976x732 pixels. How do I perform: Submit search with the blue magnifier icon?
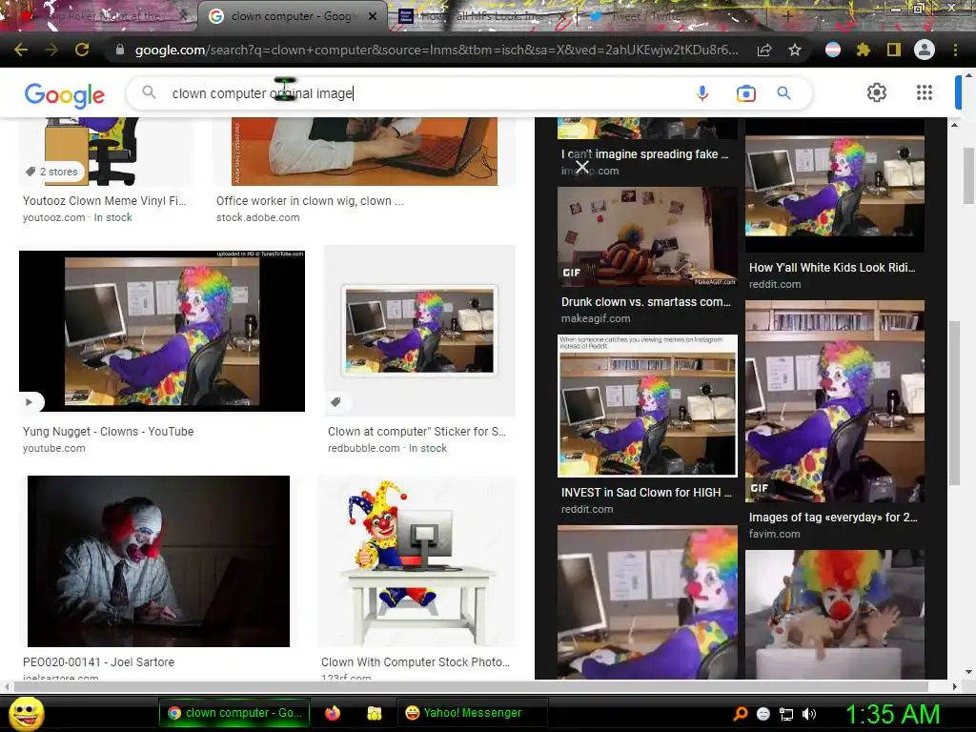(783, 93)
